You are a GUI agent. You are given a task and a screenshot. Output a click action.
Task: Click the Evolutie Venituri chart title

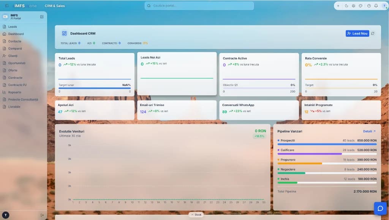tap(72, 131)
